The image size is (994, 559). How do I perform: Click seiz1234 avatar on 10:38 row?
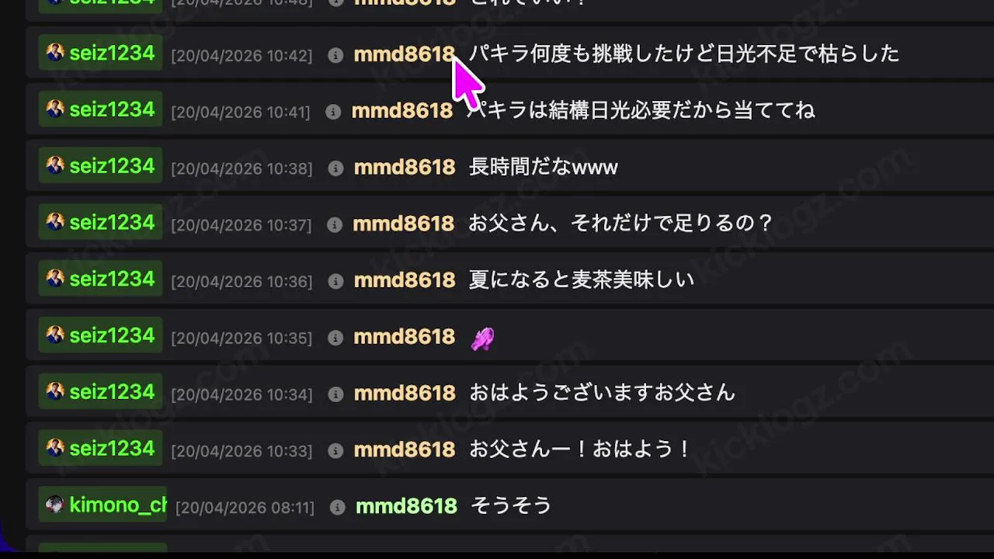55,165
